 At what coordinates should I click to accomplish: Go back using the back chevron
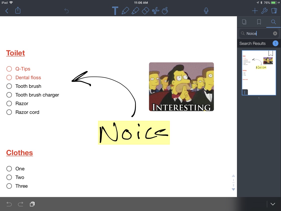[7, 11]
